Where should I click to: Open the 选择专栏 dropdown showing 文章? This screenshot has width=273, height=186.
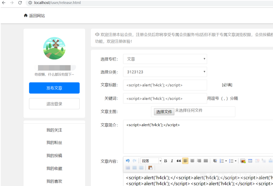click(165, 59)
